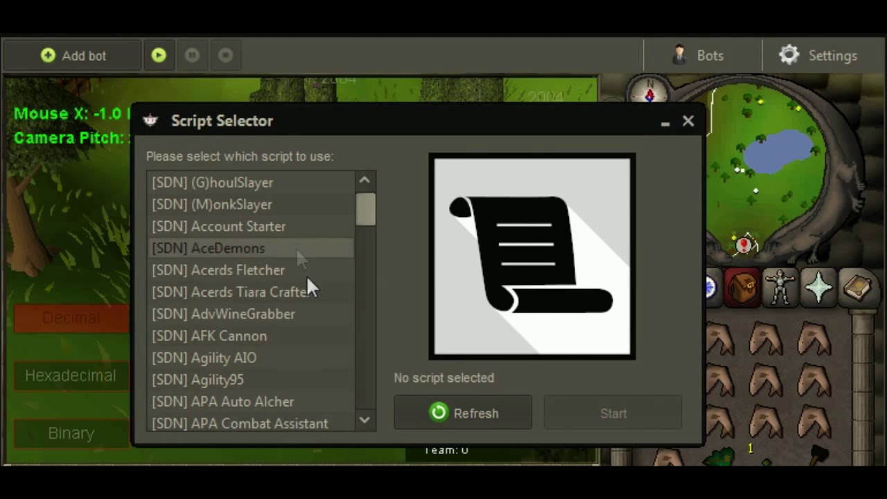
Task: Click the script list scroll up arrow
Action: pyautogui.click(x=365, y=180)
